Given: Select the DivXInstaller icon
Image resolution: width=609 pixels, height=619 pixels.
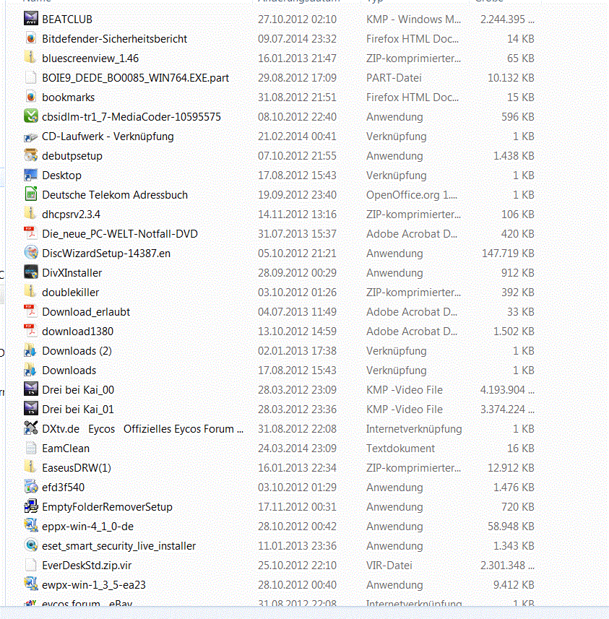Looking at the screenshot, I should click(x=31, y=272).
